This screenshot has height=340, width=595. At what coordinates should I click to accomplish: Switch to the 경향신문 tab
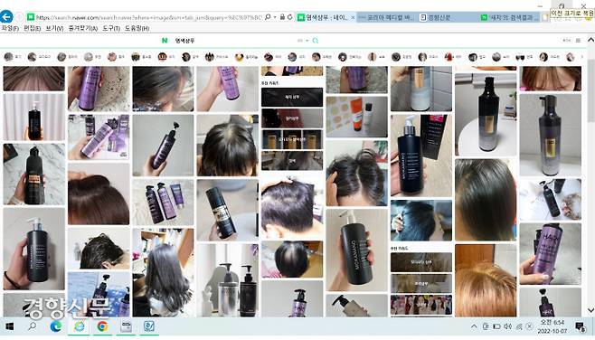(x=449, y=17)
